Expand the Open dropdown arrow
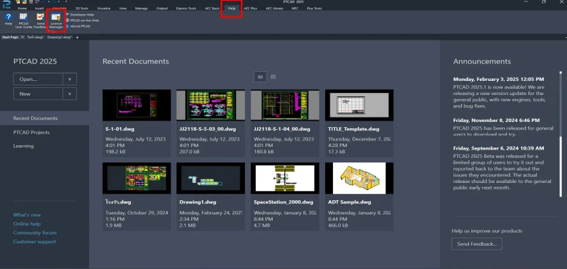 70,80
